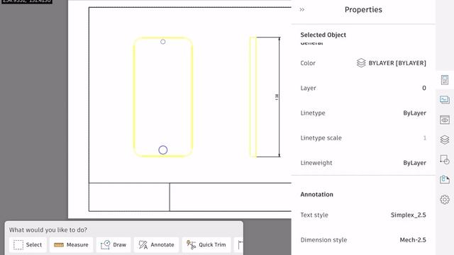Click the command input prompt field

(x=124, y=229)
